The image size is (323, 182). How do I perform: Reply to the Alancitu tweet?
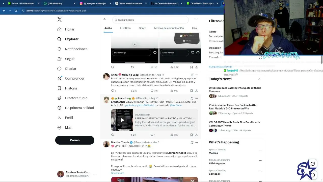(113, 135)
